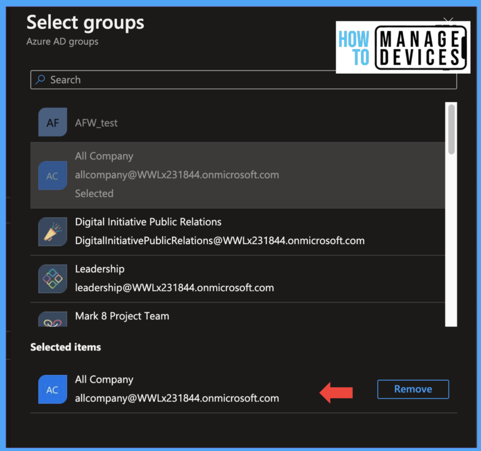Image resolution: width=481 pixels, height=451 pixels.
Task: Click the 'Selected' status text in All Company row
Action: tap(94, 193)
